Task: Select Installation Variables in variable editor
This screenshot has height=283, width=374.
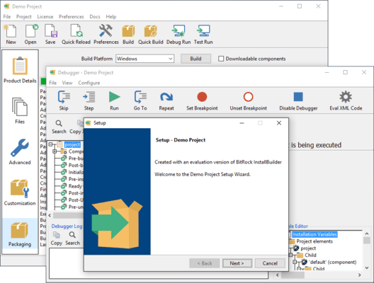Action: pos(314,234)
